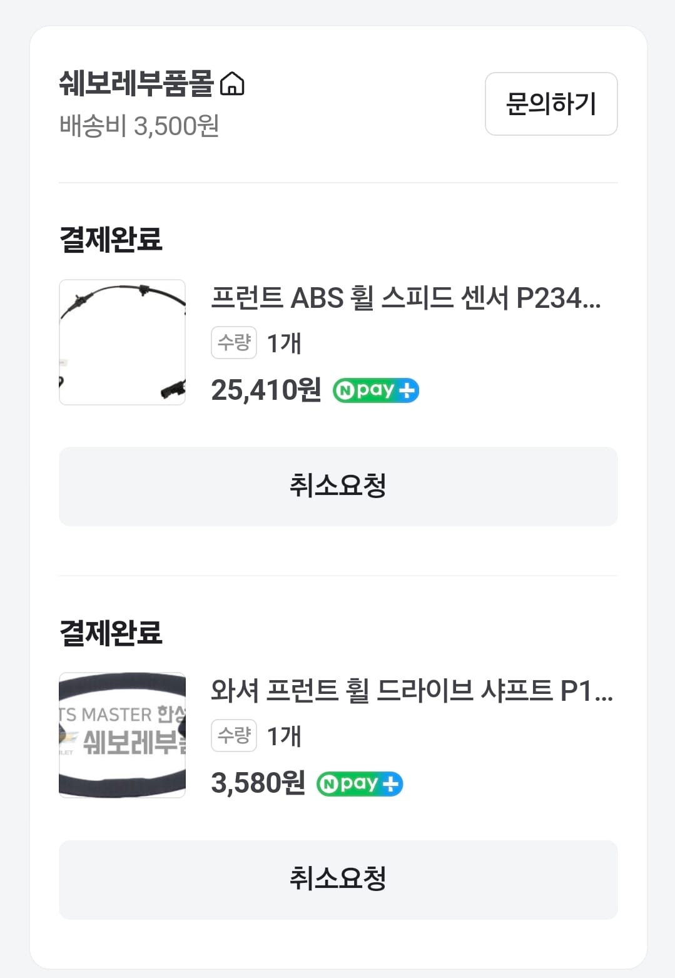Click the 1개 quantity of washer item
Viewport: 675px width, 978px height.
284,736
